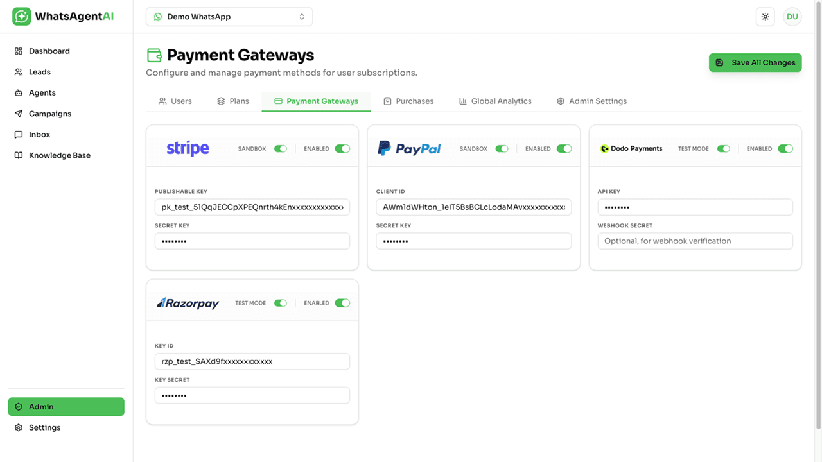Click the Razorpay Key ID field
Viewport: 822px width, 462px height.
click(x=252, y=361)
